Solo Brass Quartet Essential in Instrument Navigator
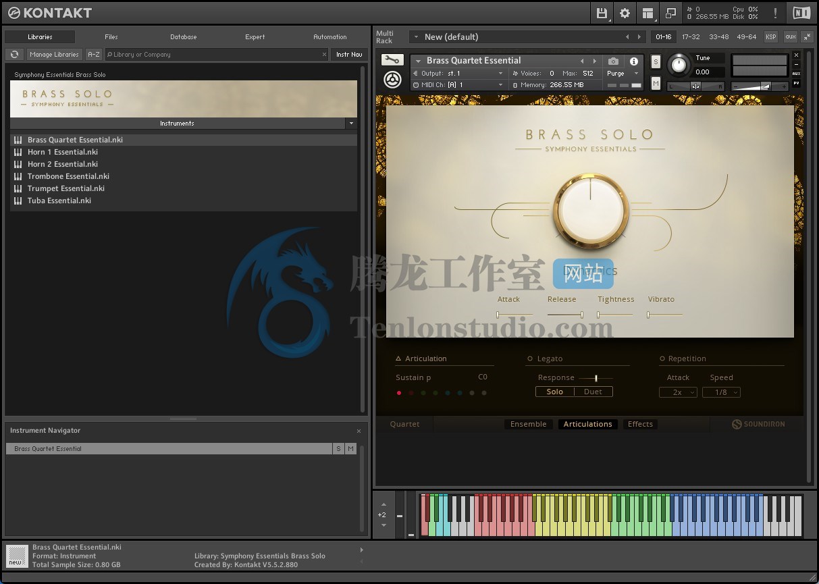This screenshot has height=584, width=819. tap(338, 449)
